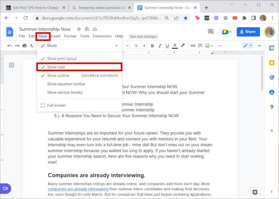Open the Extensions menu

point(102,36)
